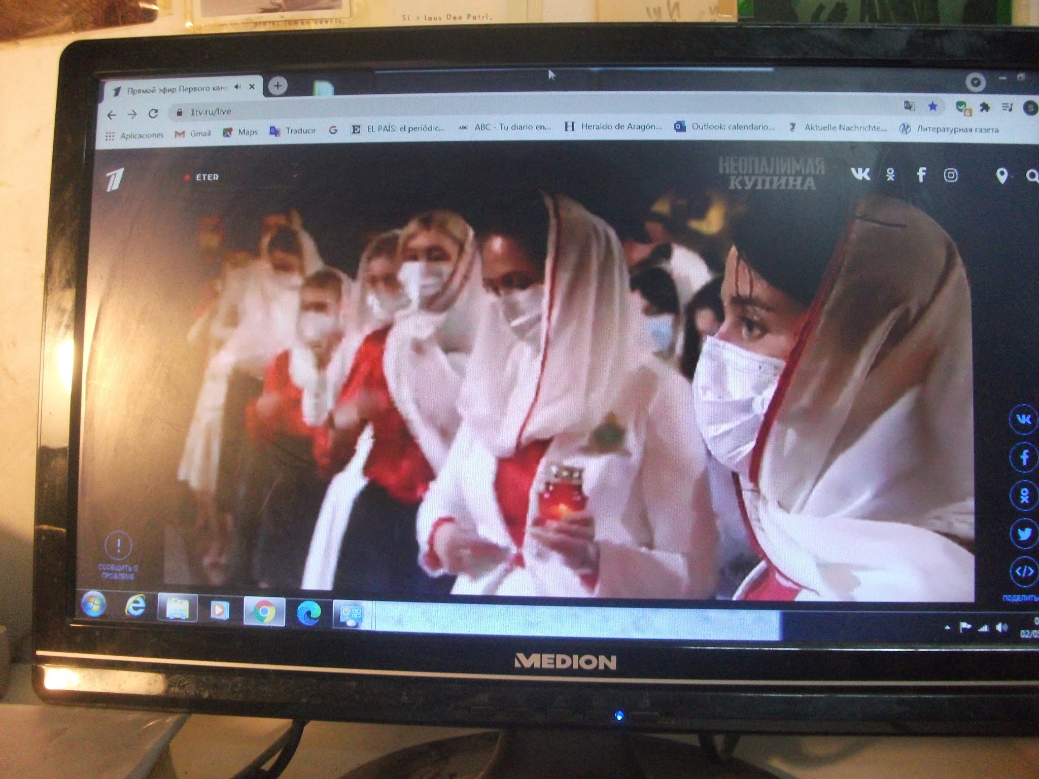Open the Facebook icon in the site header
This screenshot has height=779, width=1039.
coord(921,175)
